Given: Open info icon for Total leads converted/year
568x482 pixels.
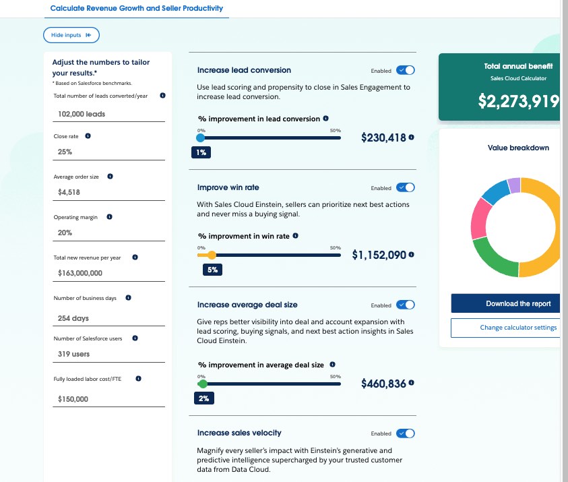Looking at the screenshot, I should 162,95.
